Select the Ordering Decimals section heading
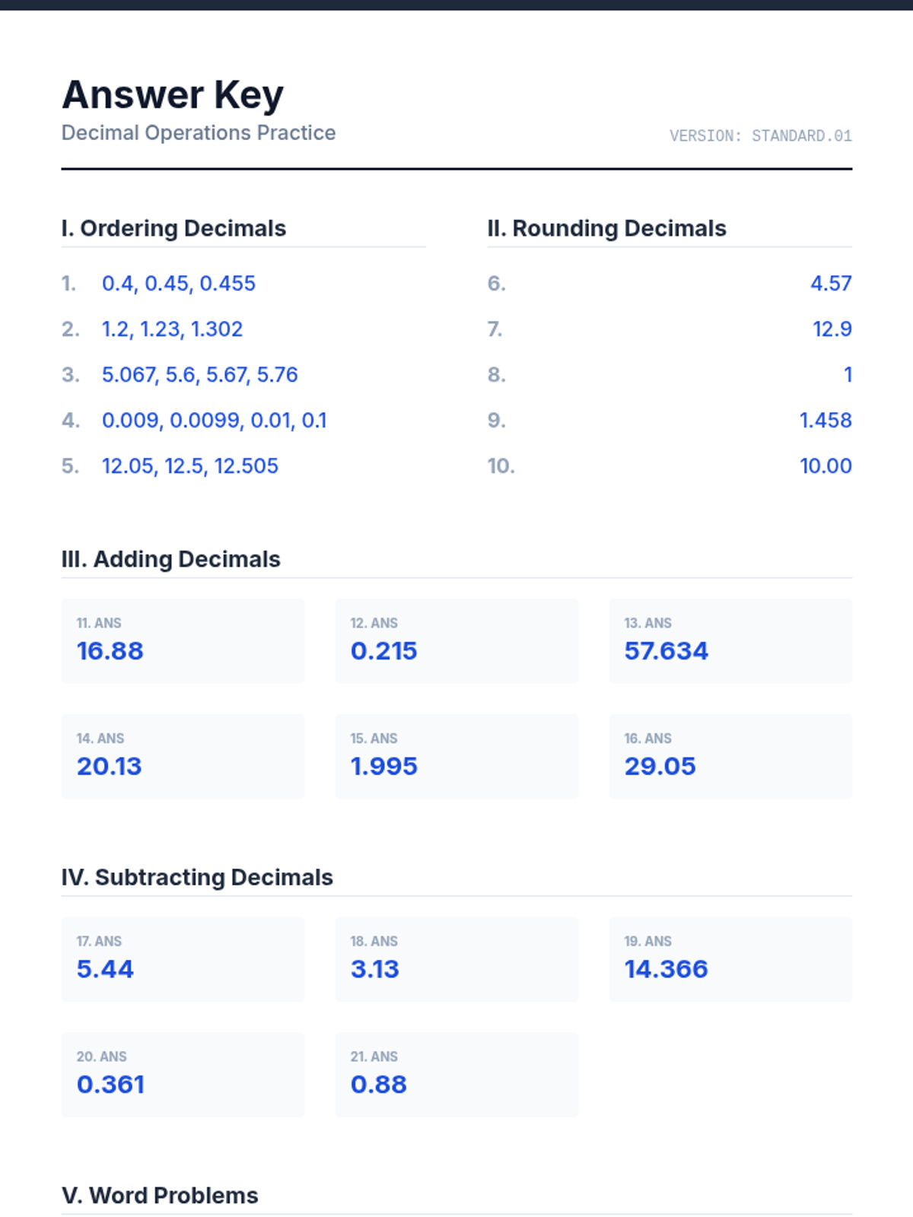Viewport: 913px width, 1217px height. [173, 228]
